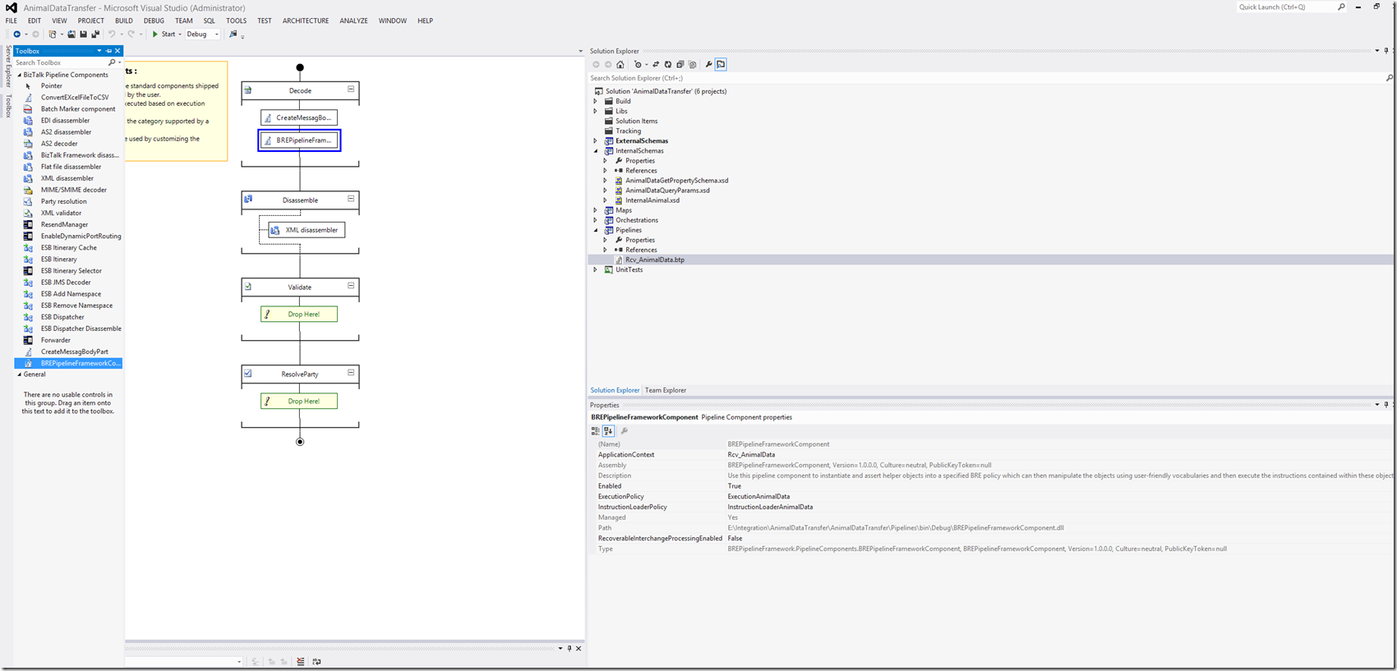Toggle Alphabetical sort in Properties panel

[608, 430]
